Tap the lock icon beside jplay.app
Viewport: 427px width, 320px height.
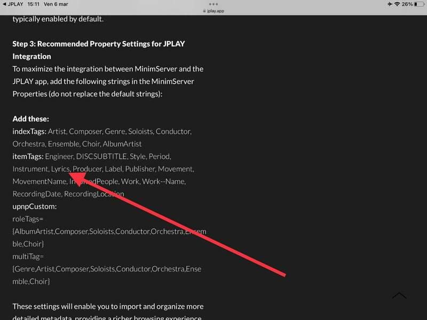coord(204,11)
